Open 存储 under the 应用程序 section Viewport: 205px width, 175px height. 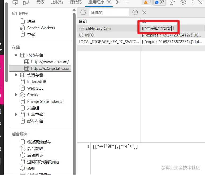[x=31, y=35]
